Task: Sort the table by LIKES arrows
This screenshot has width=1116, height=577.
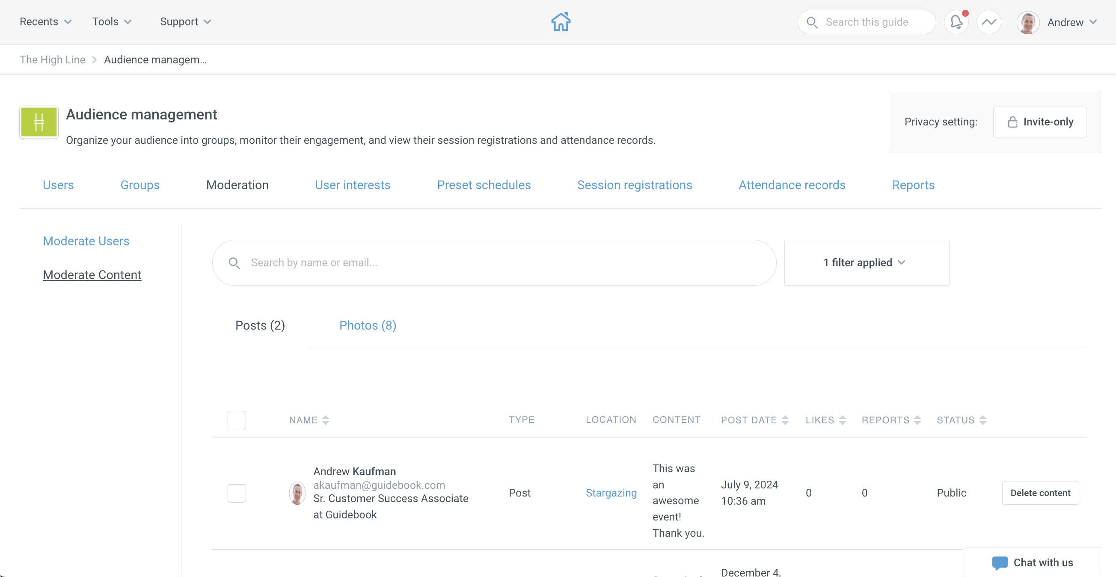Action: pyautogui.click(x=842, y=419)
